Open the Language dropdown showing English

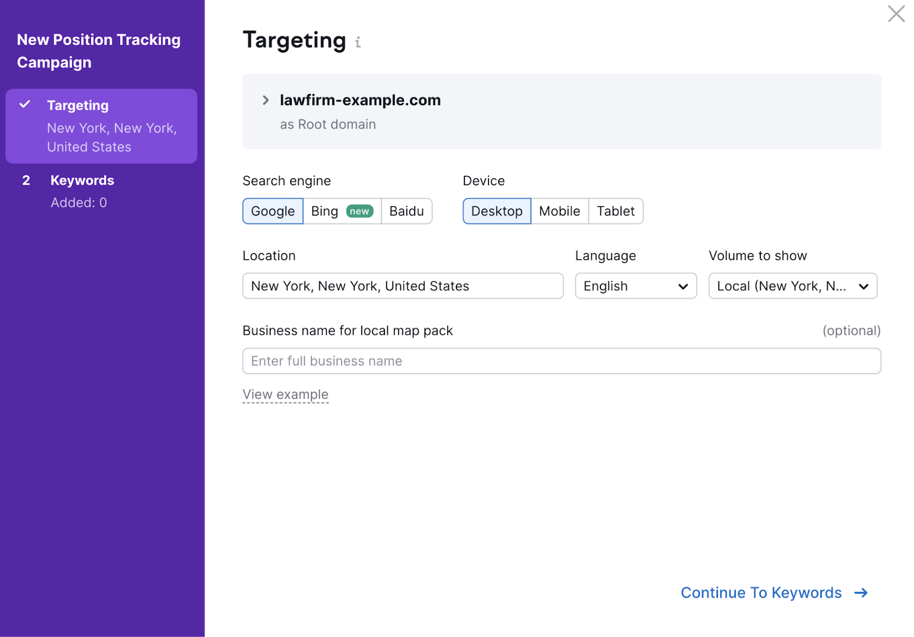[x=636, y=286]
